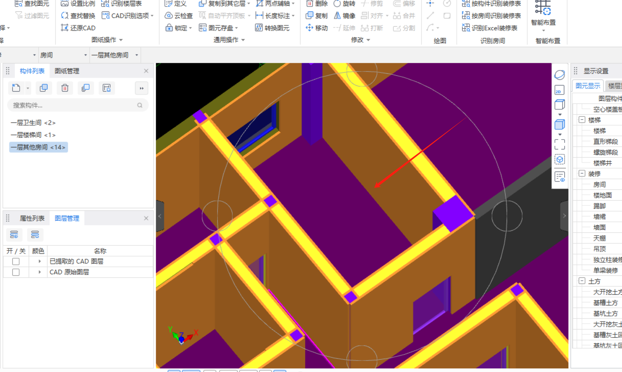The width and height of the screenshot is (622, 372).
Task: Click 吊顶 in display settings
Action: 600,248
